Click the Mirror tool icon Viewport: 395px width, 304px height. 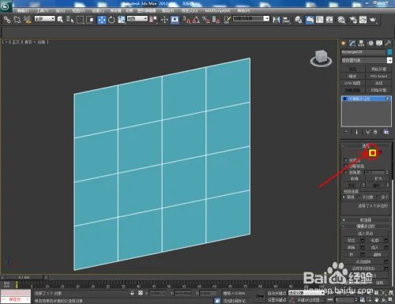(276, 20)
